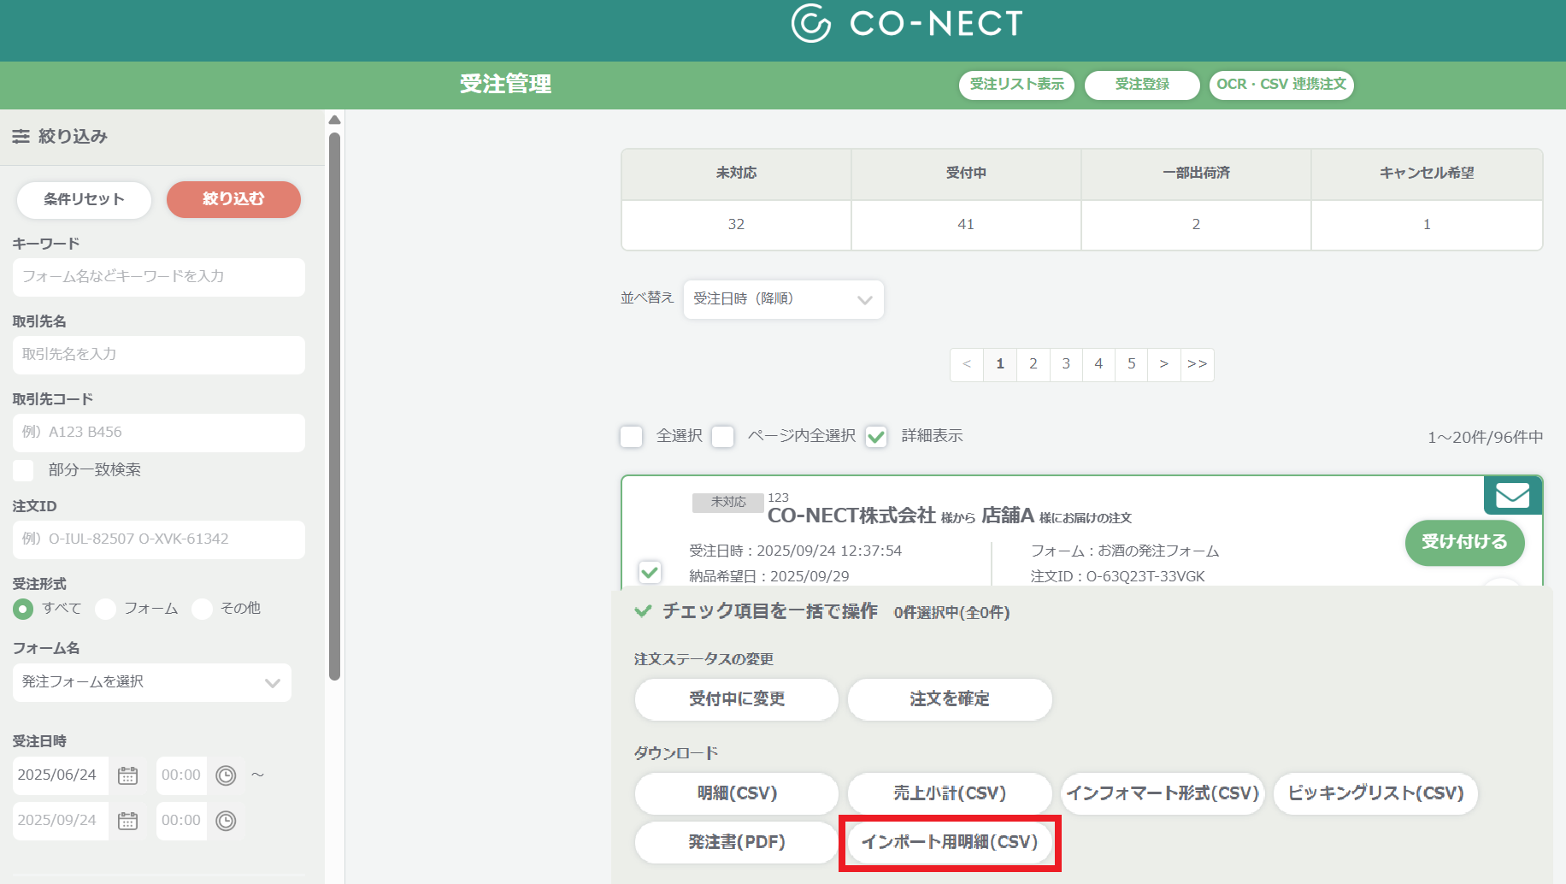Go to page 3
This screenshot has width=1566, height=884.
pos(1066,364)
